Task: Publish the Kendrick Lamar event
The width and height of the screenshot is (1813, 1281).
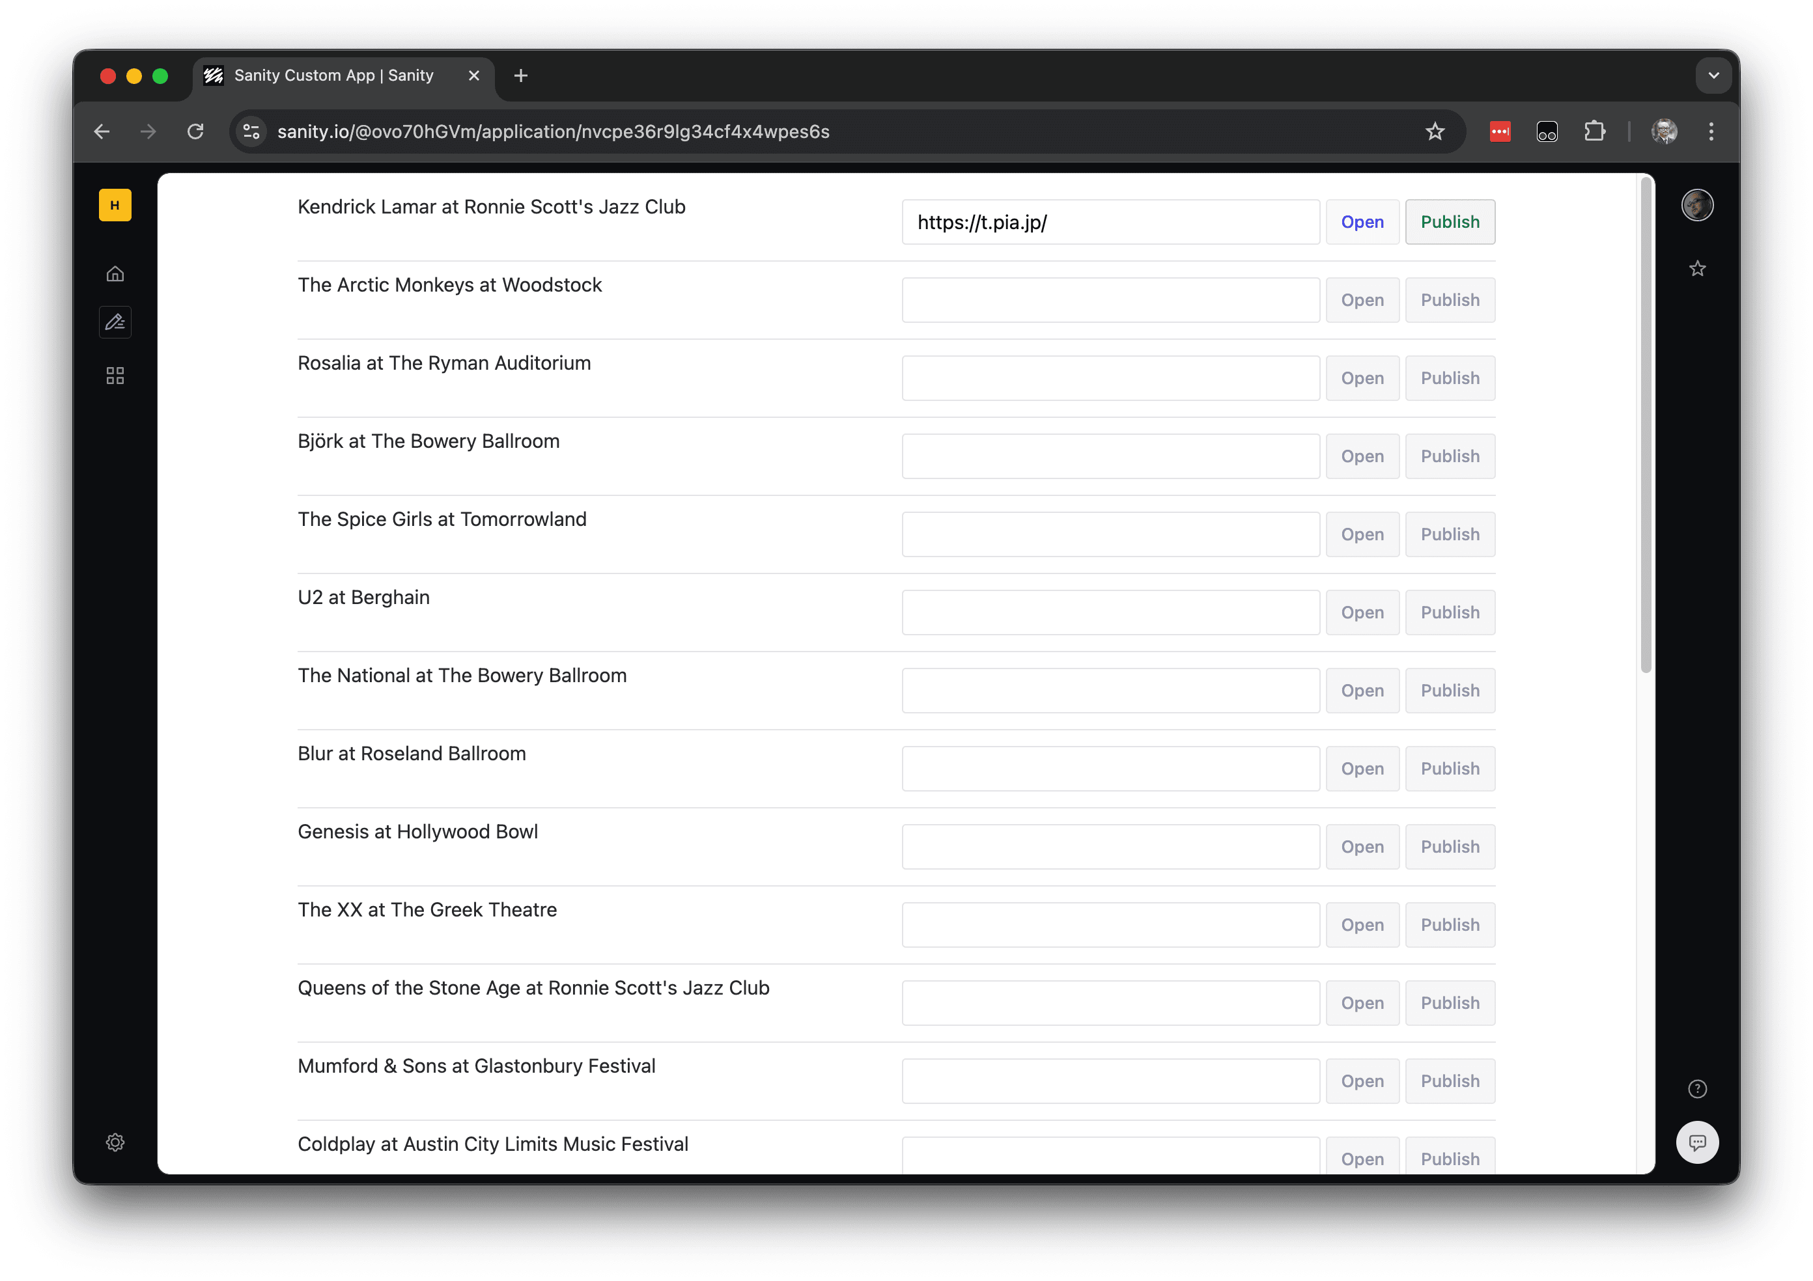Action: coord(1449,222)
